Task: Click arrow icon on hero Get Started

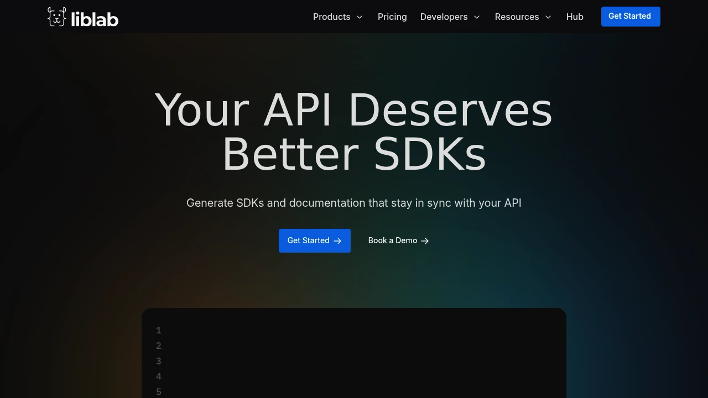Action: coord(337,241)
